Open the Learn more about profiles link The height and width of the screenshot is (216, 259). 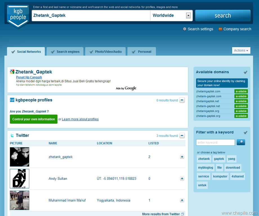80,119
